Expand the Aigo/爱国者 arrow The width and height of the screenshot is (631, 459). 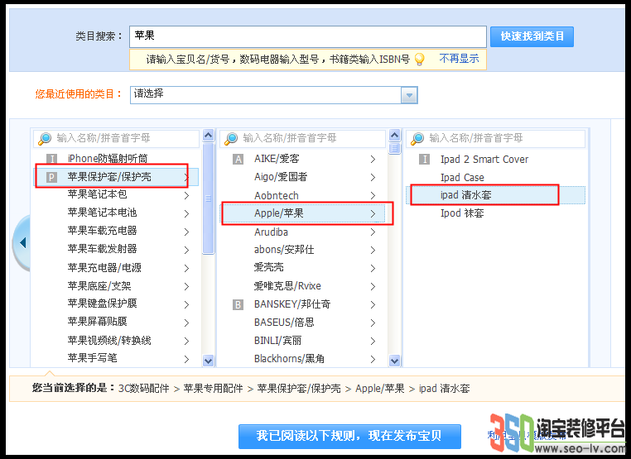coord(373,177)
